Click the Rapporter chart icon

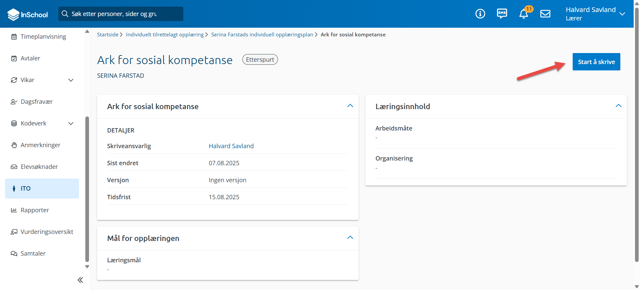pos(14,210)
